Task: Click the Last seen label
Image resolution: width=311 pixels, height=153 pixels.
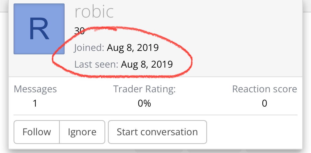Action: pos(96,64)
